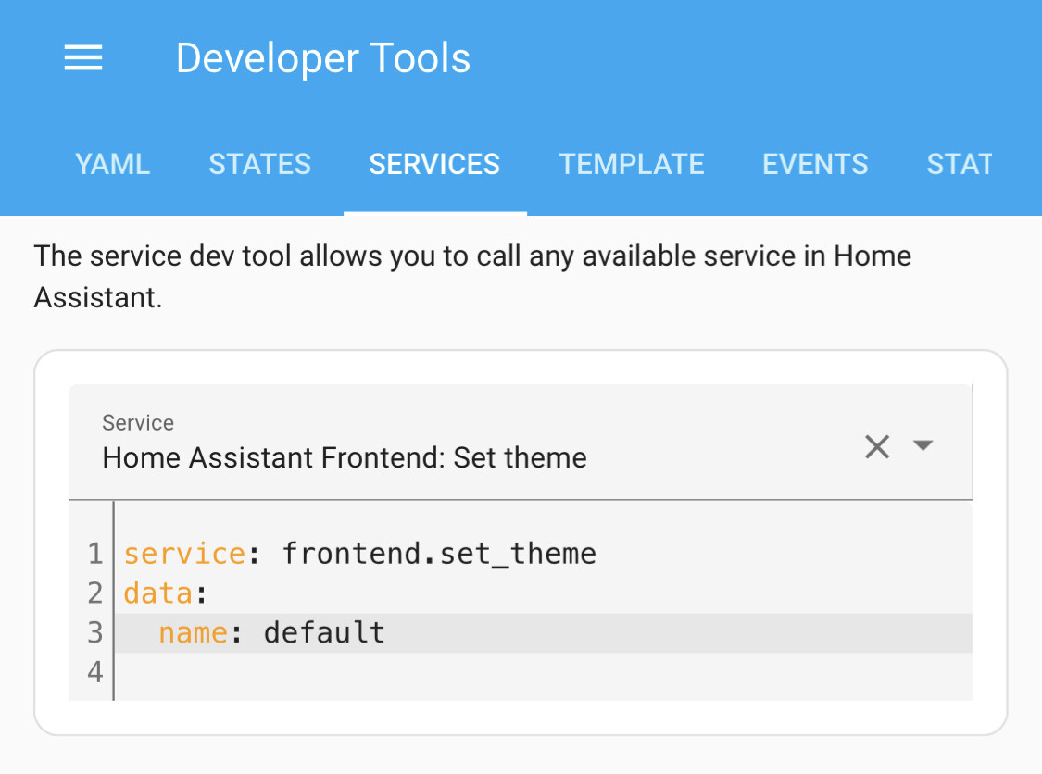Open the sidebar hamburger menu
This screenshot has width=1042, height=774.
pyautogui.click(x=83, y=58)
